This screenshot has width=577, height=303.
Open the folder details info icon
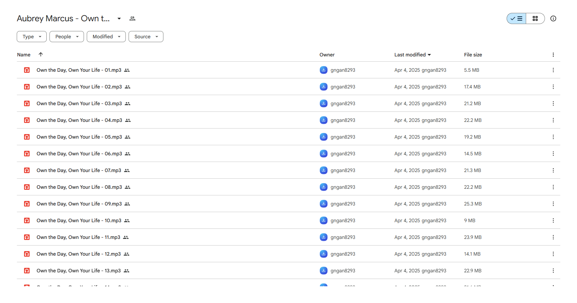click(x=553, y=18)
